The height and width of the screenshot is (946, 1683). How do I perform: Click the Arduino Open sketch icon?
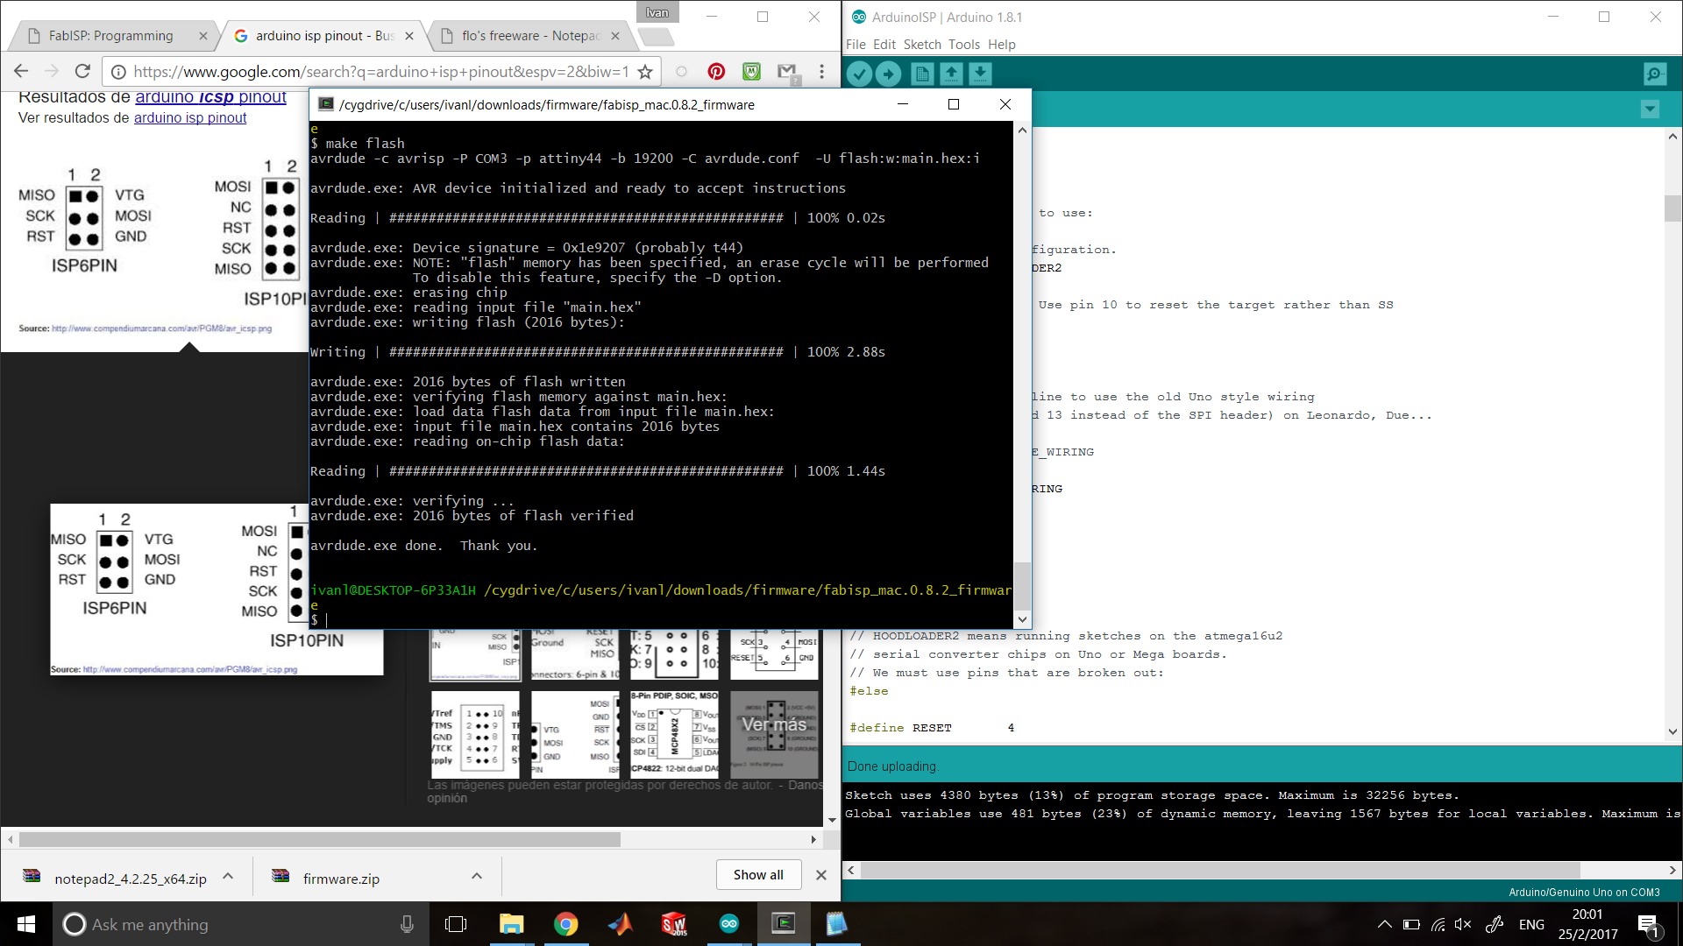pos(951,74)
